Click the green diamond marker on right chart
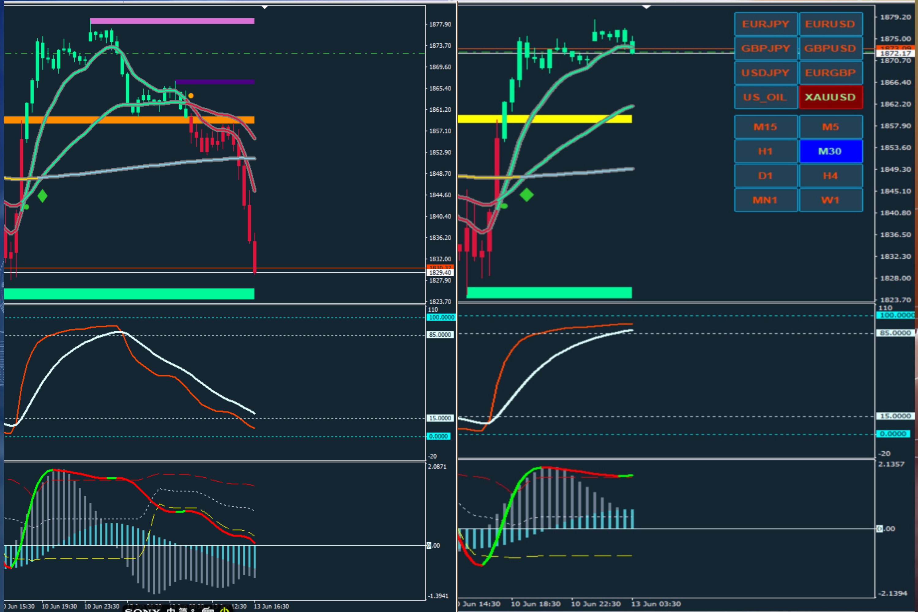 [527, 195]
